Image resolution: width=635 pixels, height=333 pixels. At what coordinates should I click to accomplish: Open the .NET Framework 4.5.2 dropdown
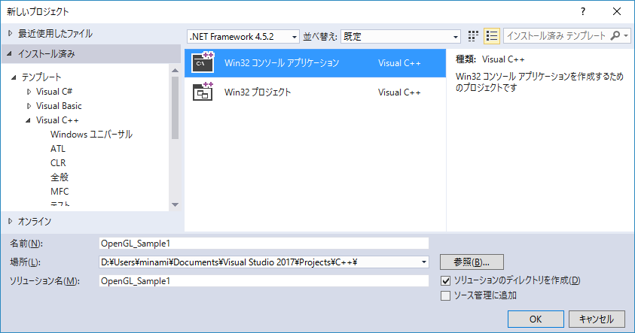click(243, 37)
